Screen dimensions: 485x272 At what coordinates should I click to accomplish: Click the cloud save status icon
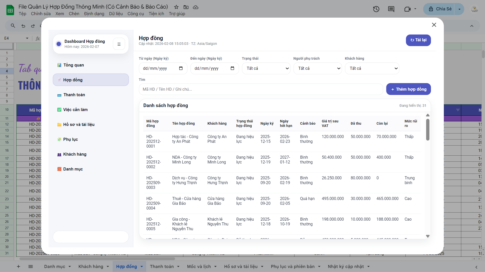(x=196, y=7)
